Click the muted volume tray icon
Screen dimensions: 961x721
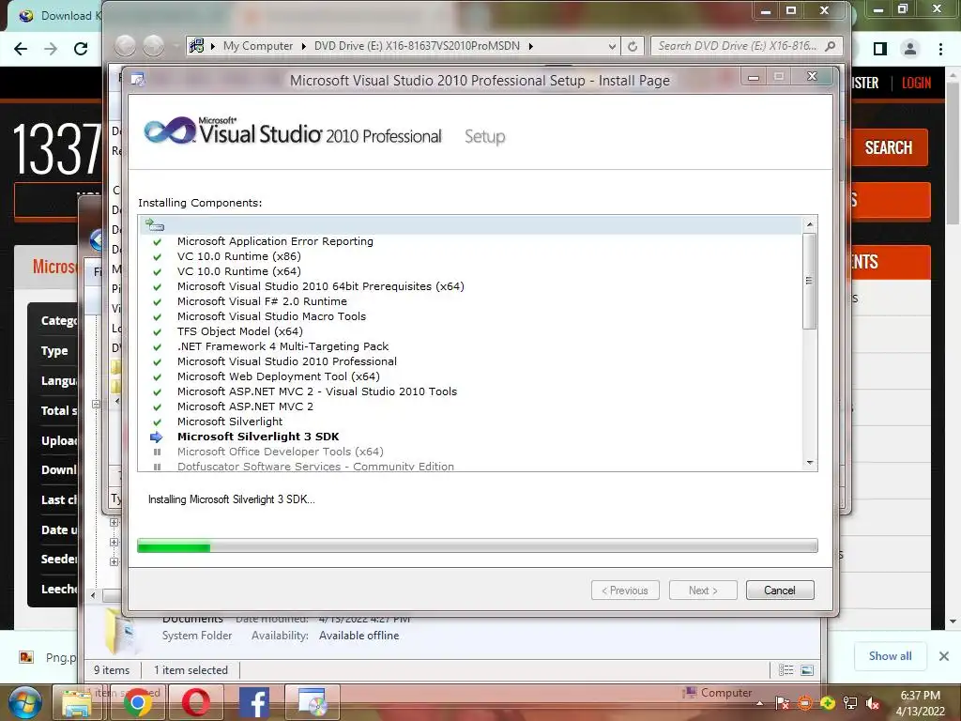[x=873, y=704]
